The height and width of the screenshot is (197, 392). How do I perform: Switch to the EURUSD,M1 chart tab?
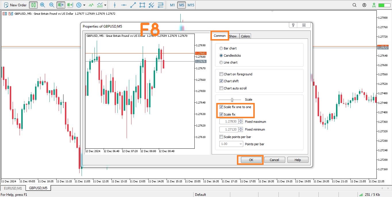click(13, 188)
